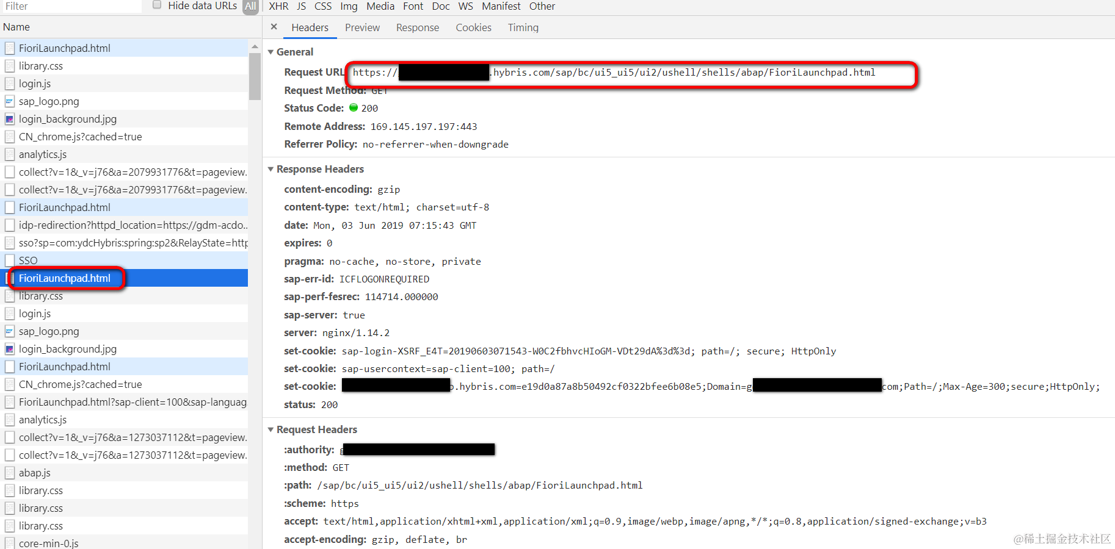Click the document icon of SSO row

pyautogui.click(x=10, y=260)
